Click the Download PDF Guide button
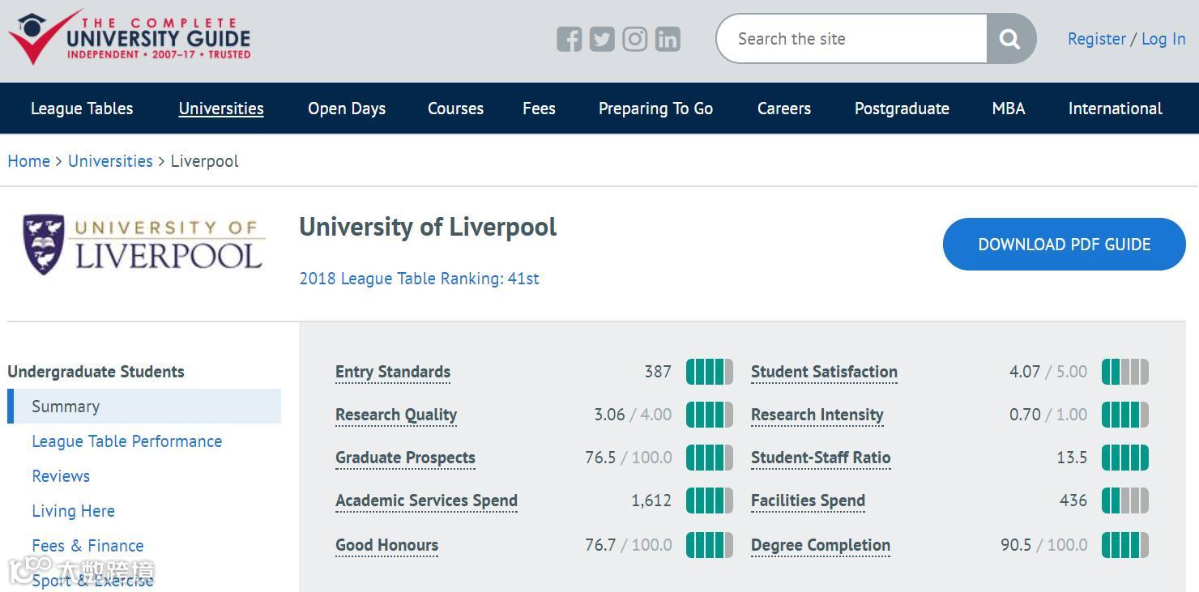1199x592 pixels. point(1065,245)
